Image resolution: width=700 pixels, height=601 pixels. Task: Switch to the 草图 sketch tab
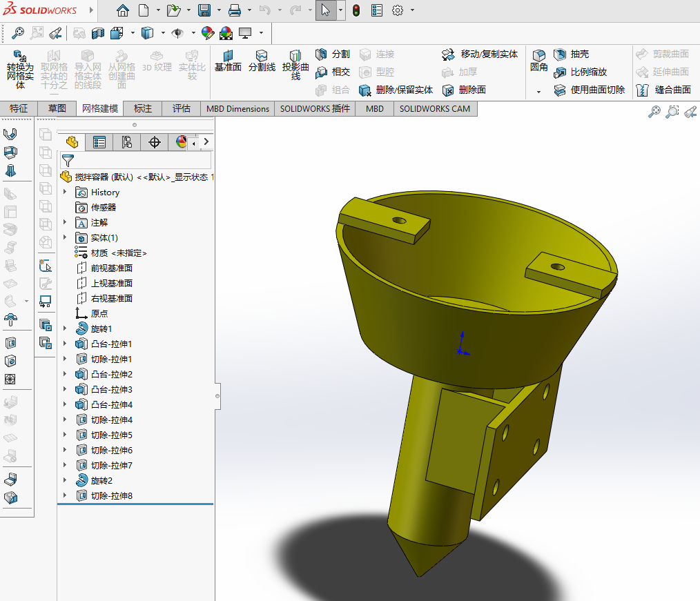coord(57,108)
